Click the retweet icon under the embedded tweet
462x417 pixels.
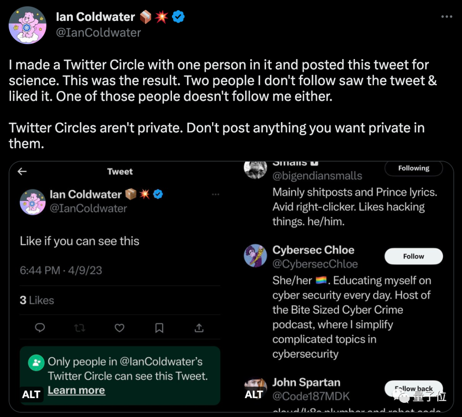[x=80, y=328]
